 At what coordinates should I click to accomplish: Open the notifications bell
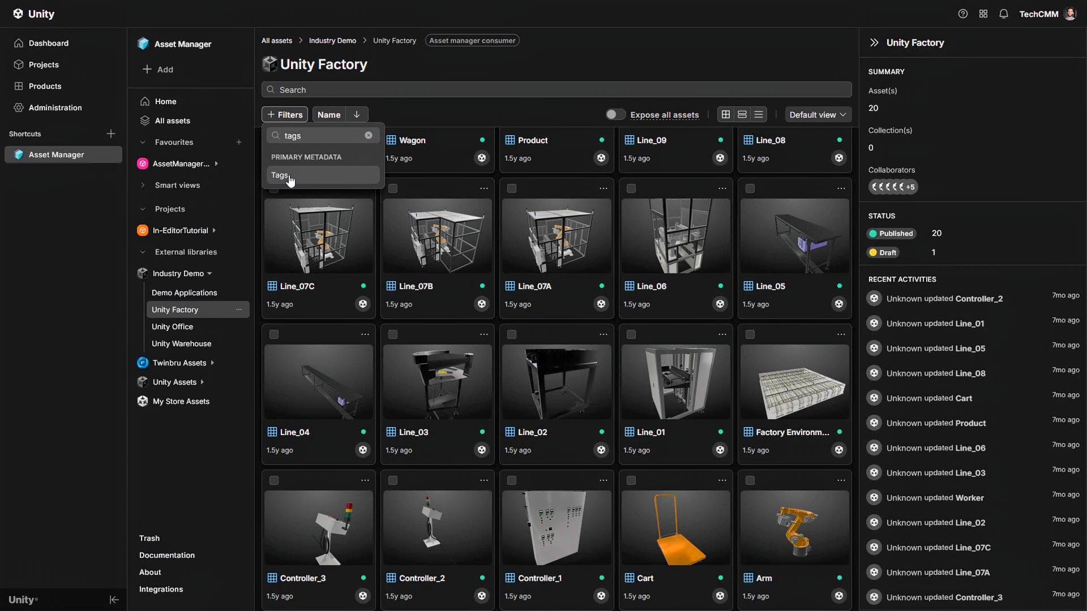(1004, 14)
